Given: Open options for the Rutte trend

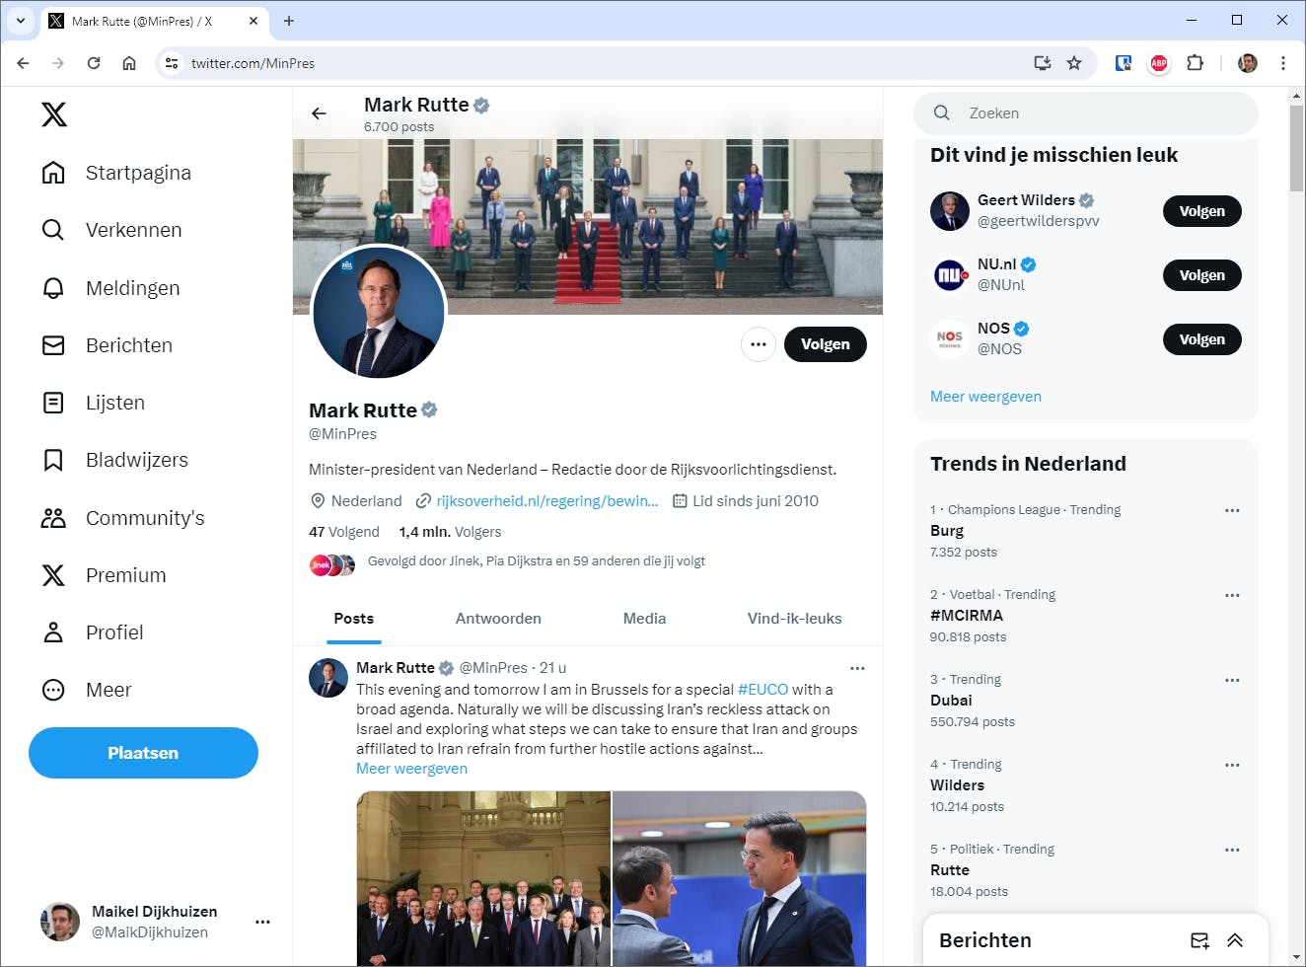Looking at the screenshot, I should [x=1232, y=850].
